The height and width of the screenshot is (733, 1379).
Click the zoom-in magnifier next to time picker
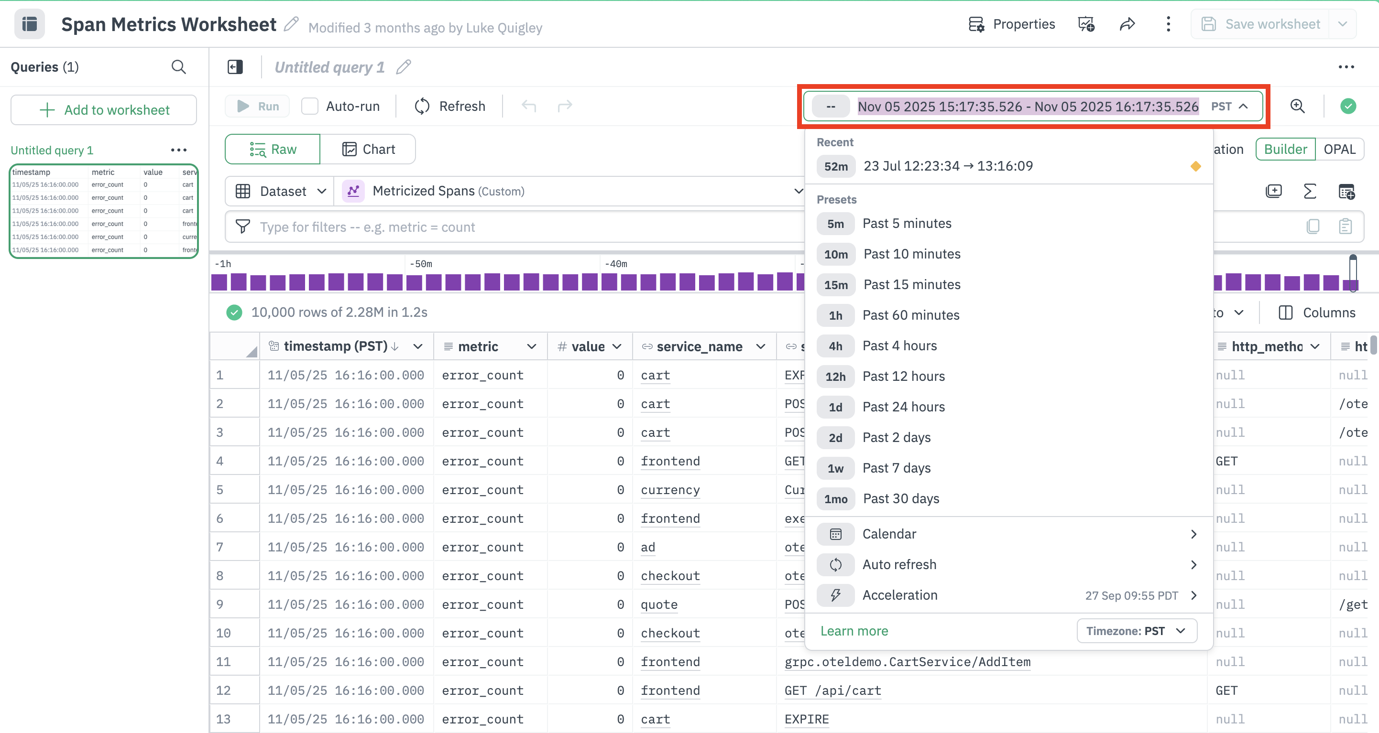click(1297, 106)
